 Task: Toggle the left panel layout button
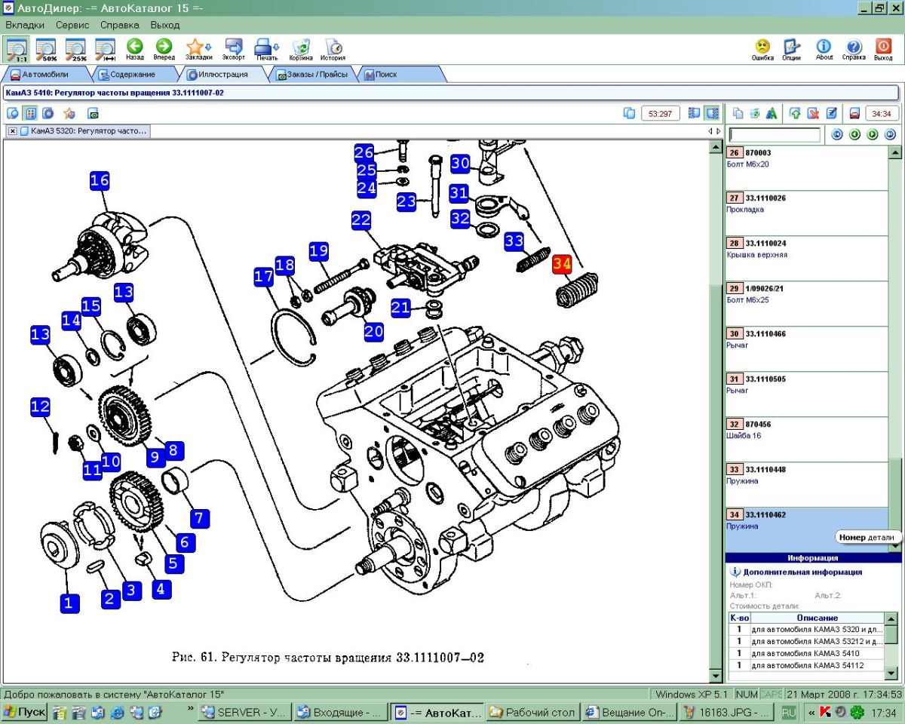coord(693,113)
